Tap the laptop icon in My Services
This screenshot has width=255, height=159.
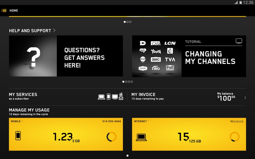pos(101,97)
